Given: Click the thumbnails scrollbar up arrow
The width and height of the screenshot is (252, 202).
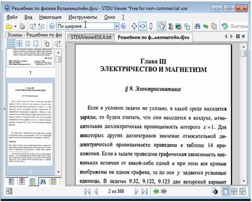Looking at the screenshot, I should click(x=58, y=53).
